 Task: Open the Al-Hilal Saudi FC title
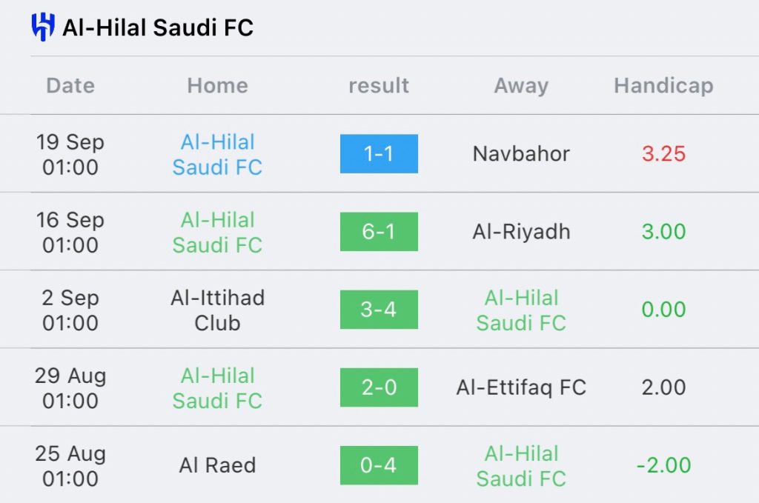158,28
